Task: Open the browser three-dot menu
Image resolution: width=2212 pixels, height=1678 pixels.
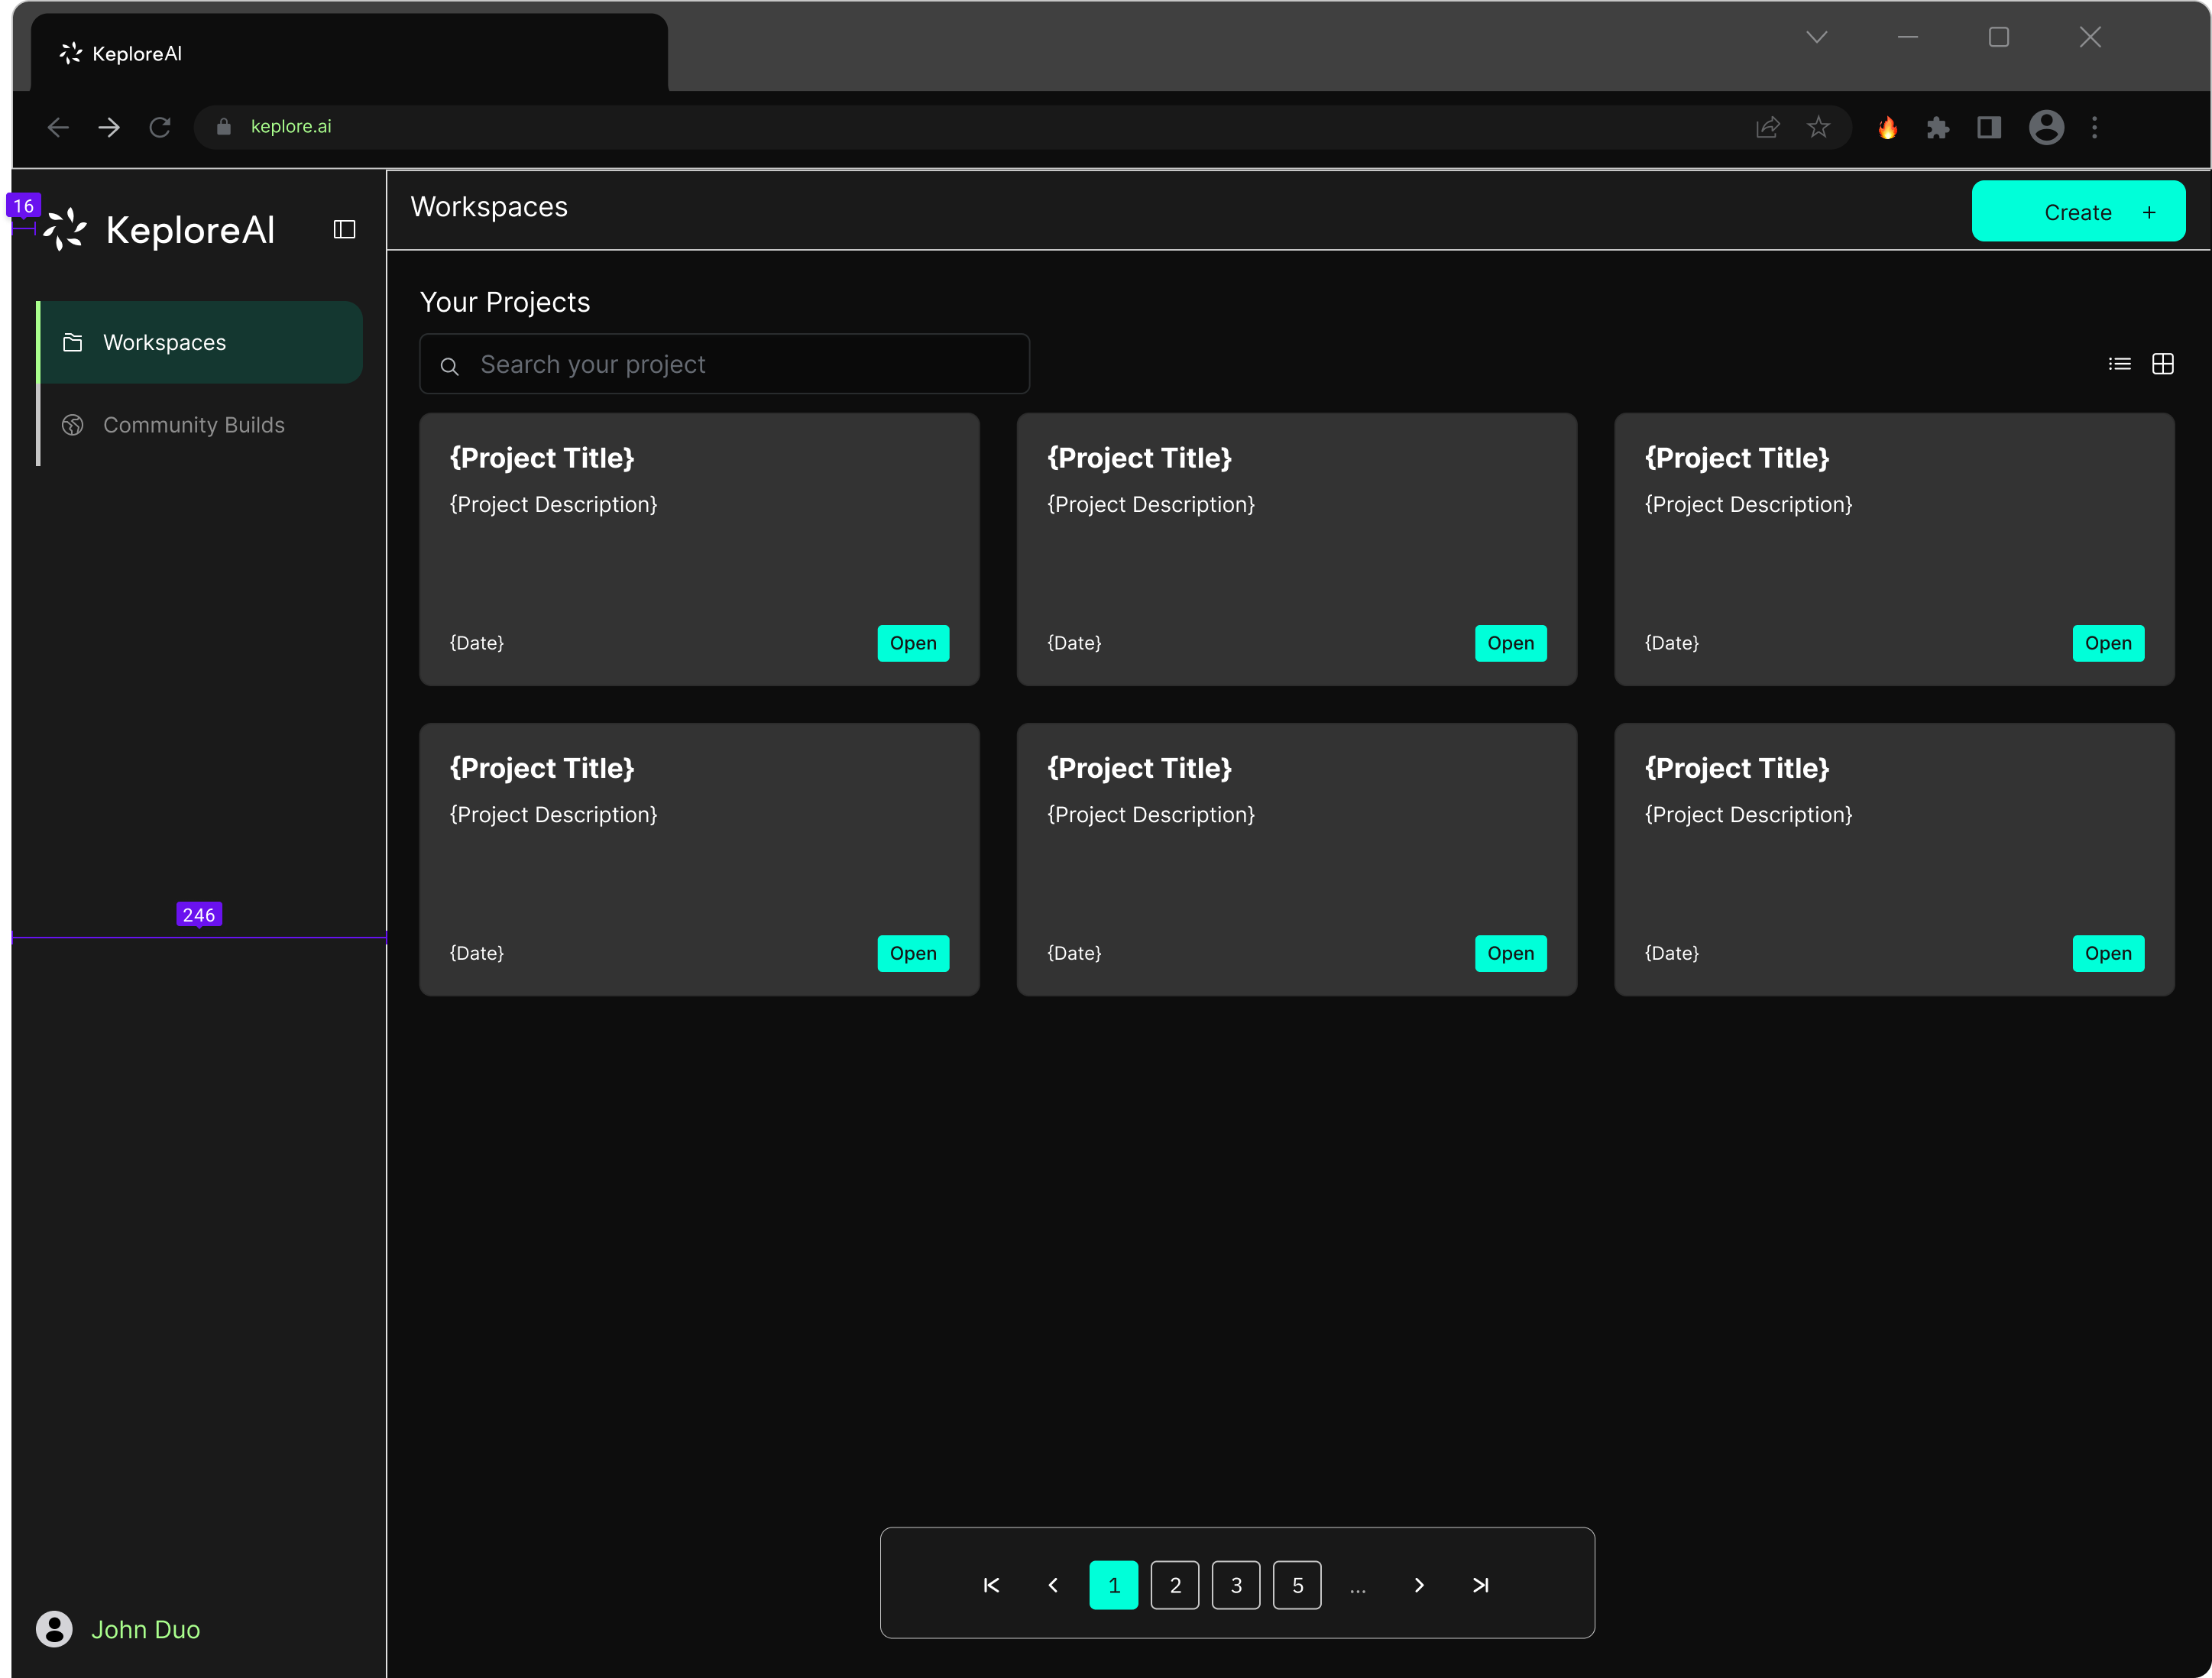Action: [2095, 128]
